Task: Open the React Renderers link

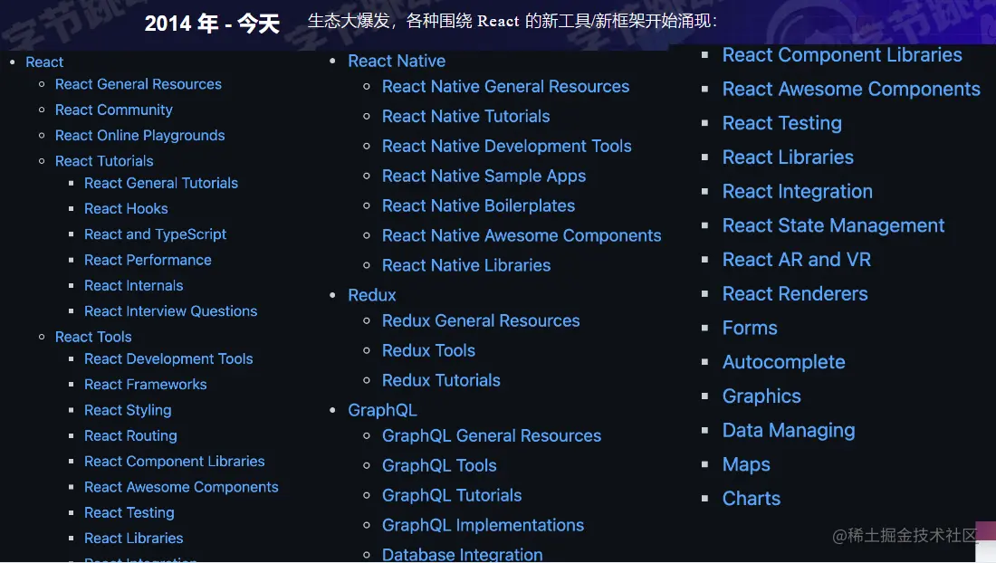Action: coord(795,294)
